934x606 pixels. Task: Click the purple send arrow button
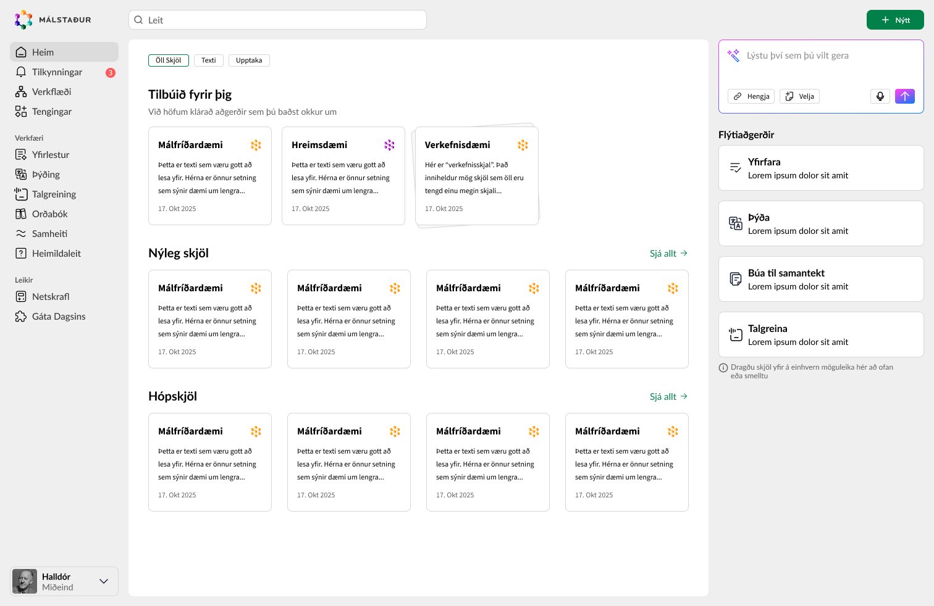coord(905,96)
